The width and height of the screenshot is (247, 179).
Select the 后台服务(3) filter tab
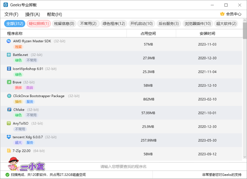(169, 24)
